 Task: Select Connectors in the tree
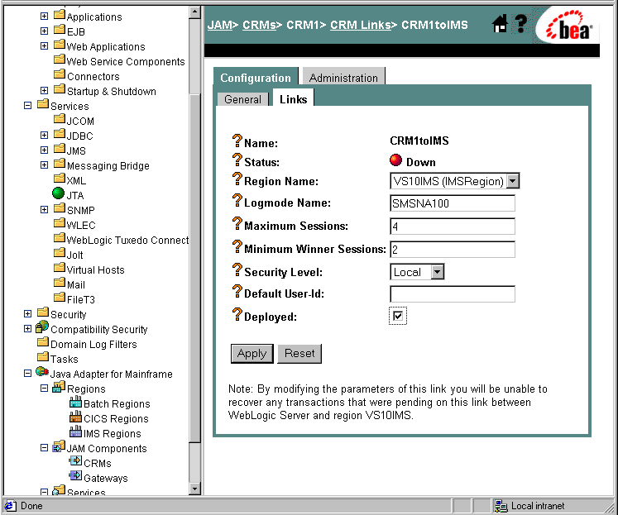click(93, 76)
